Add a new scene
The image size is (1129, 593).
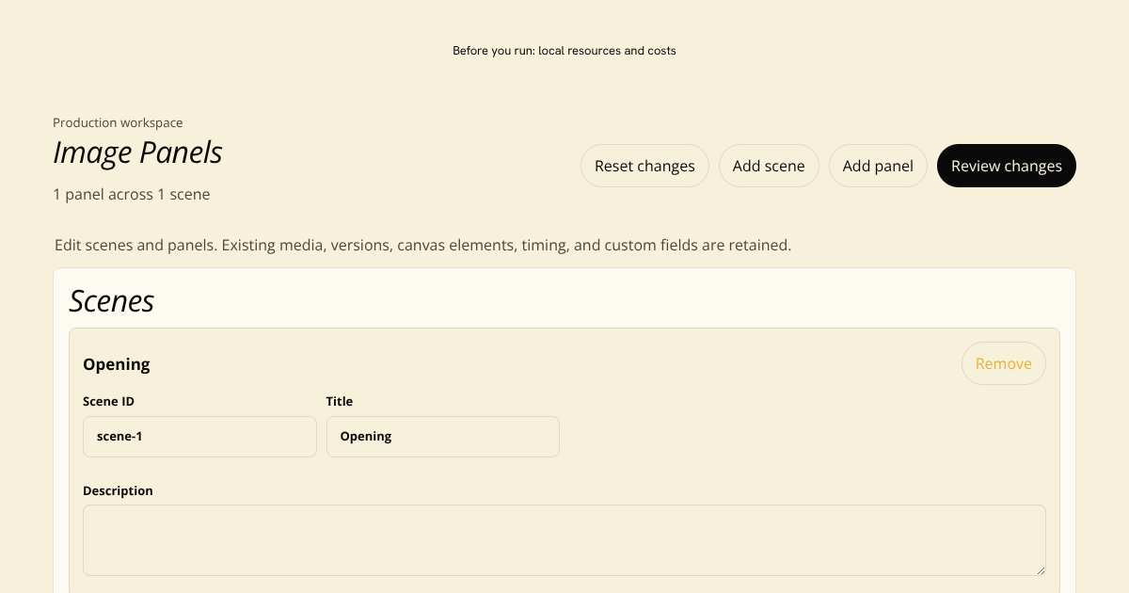tap(769, 166)
